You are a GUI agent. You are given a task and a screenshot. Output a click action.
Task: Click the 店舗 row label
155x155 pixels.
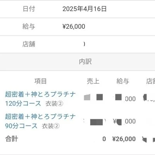tap(29, 44)
